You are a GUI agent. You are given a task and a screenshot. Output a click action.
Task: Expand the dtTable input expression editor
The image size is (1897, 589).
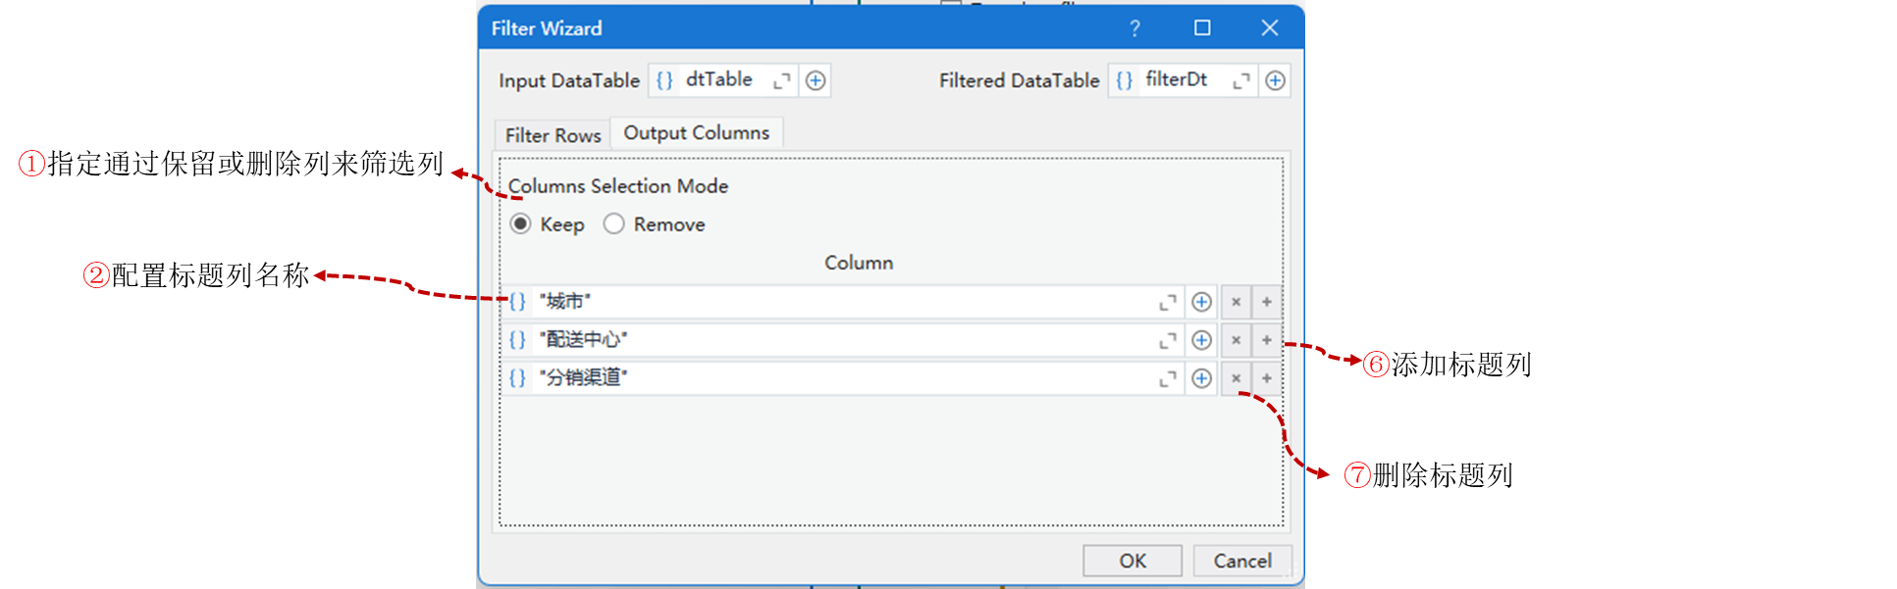coord(781,81)
